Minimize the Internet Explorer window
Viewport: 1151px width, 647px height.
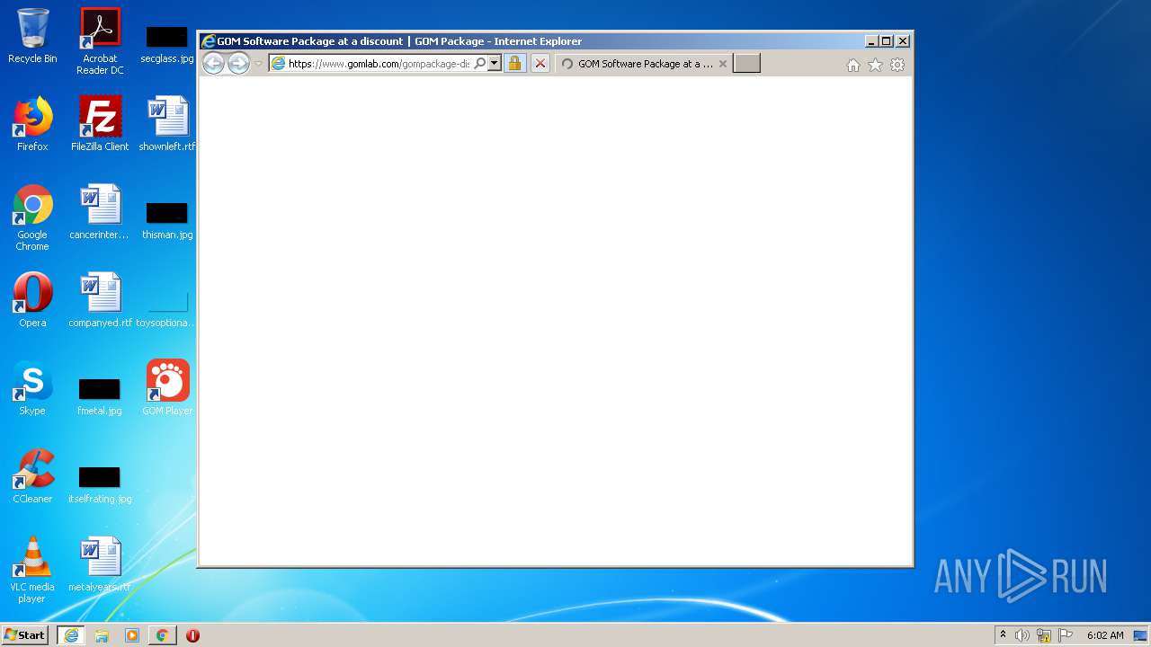click(871, 41)
